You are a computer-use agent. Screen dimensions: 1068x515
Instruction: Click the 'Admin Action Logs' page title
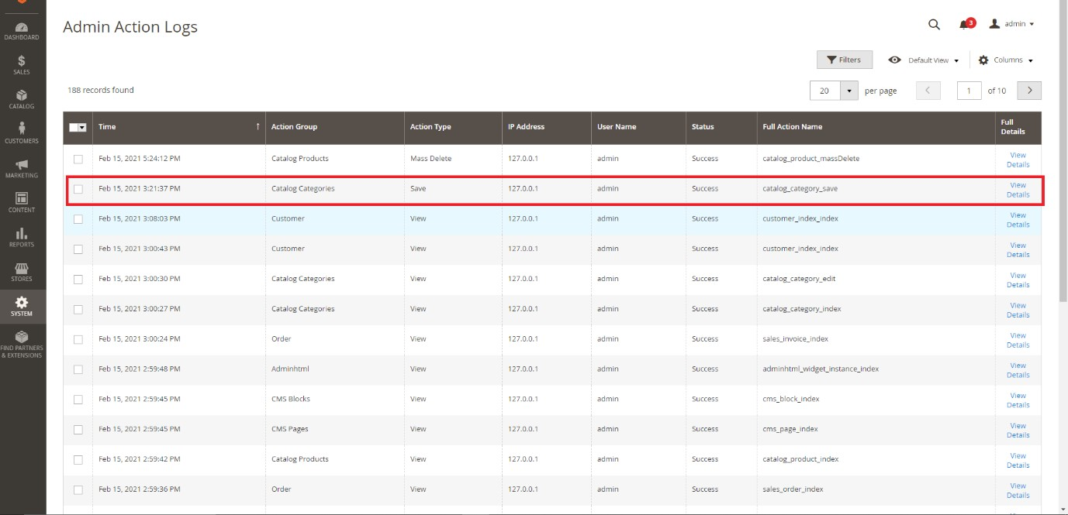pyautogui.click(x=130, y=27)
